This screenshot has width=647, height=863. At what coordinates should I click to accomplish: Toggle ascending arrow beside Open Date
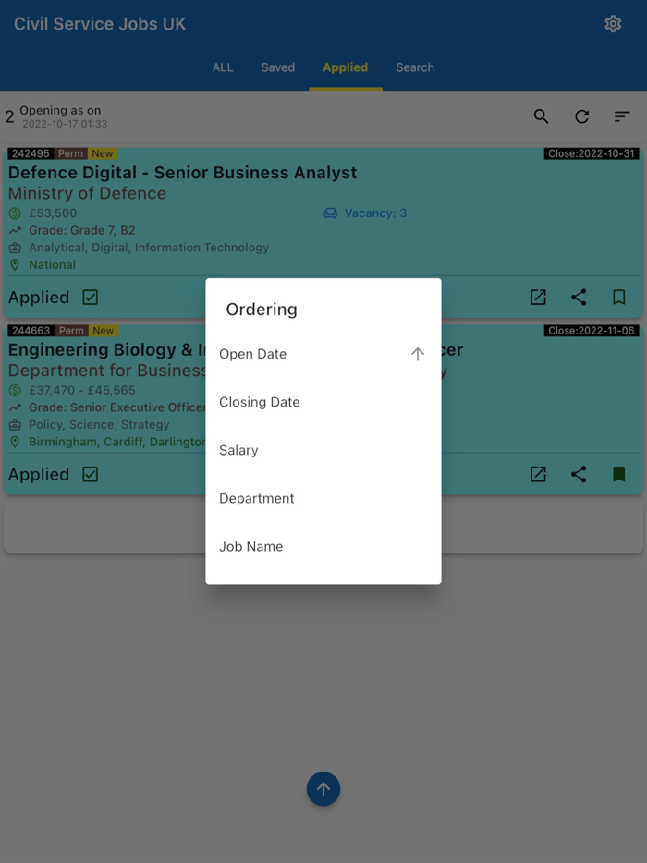418,354
